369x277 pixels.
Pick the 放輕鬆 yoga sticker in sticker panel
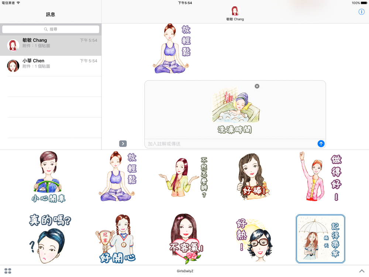(x=118, y=177)
